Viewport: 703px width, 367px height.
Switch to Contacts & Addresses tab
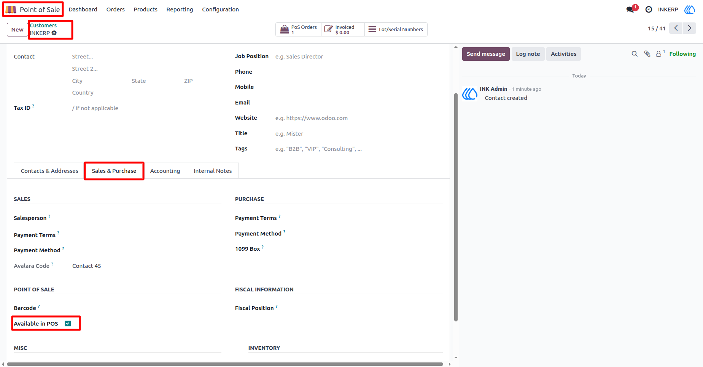(x=49, y=171)
